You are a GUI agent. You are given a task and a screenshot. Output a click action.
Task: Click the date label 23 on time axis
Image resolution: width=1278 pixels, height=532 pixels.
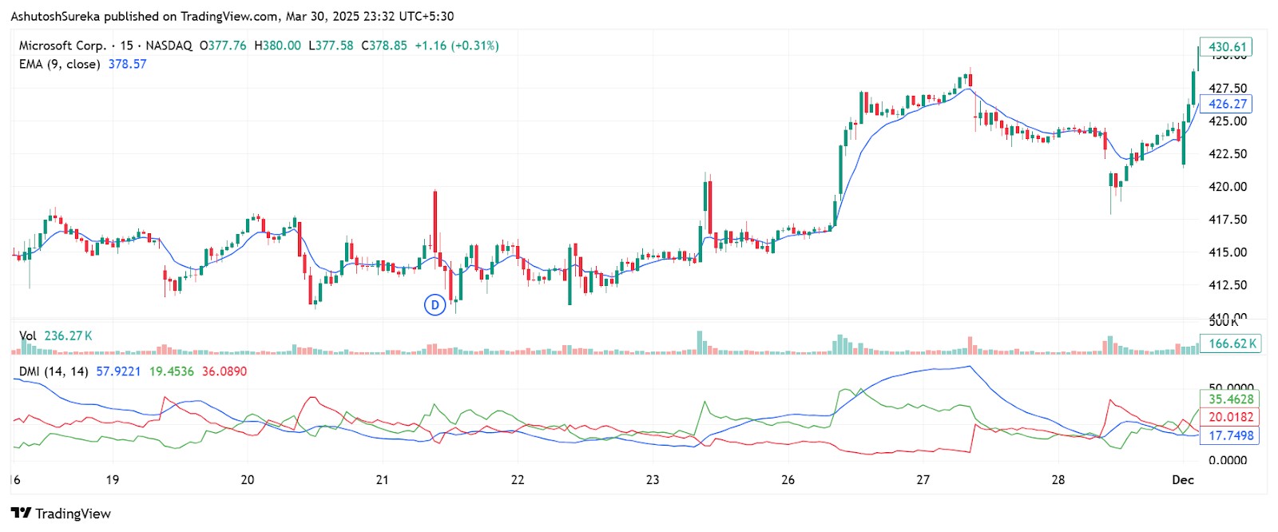(653, 479)
